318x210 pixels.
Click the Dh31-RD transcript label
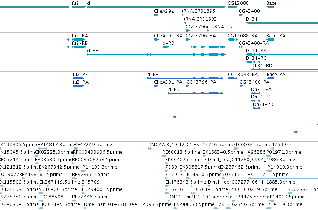[x=262, y=66]
